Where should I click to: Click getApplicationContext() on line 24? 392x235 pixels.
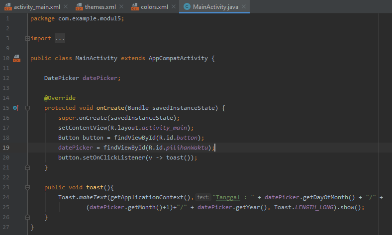(x=151, y=197)
